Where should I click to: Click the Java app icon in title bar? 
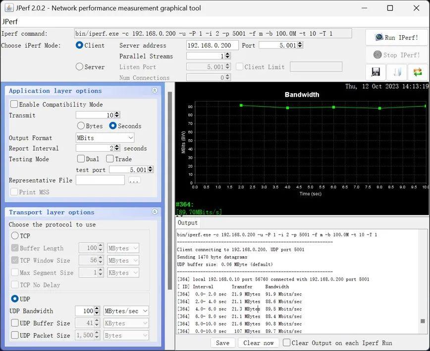[x=9, y=8]
